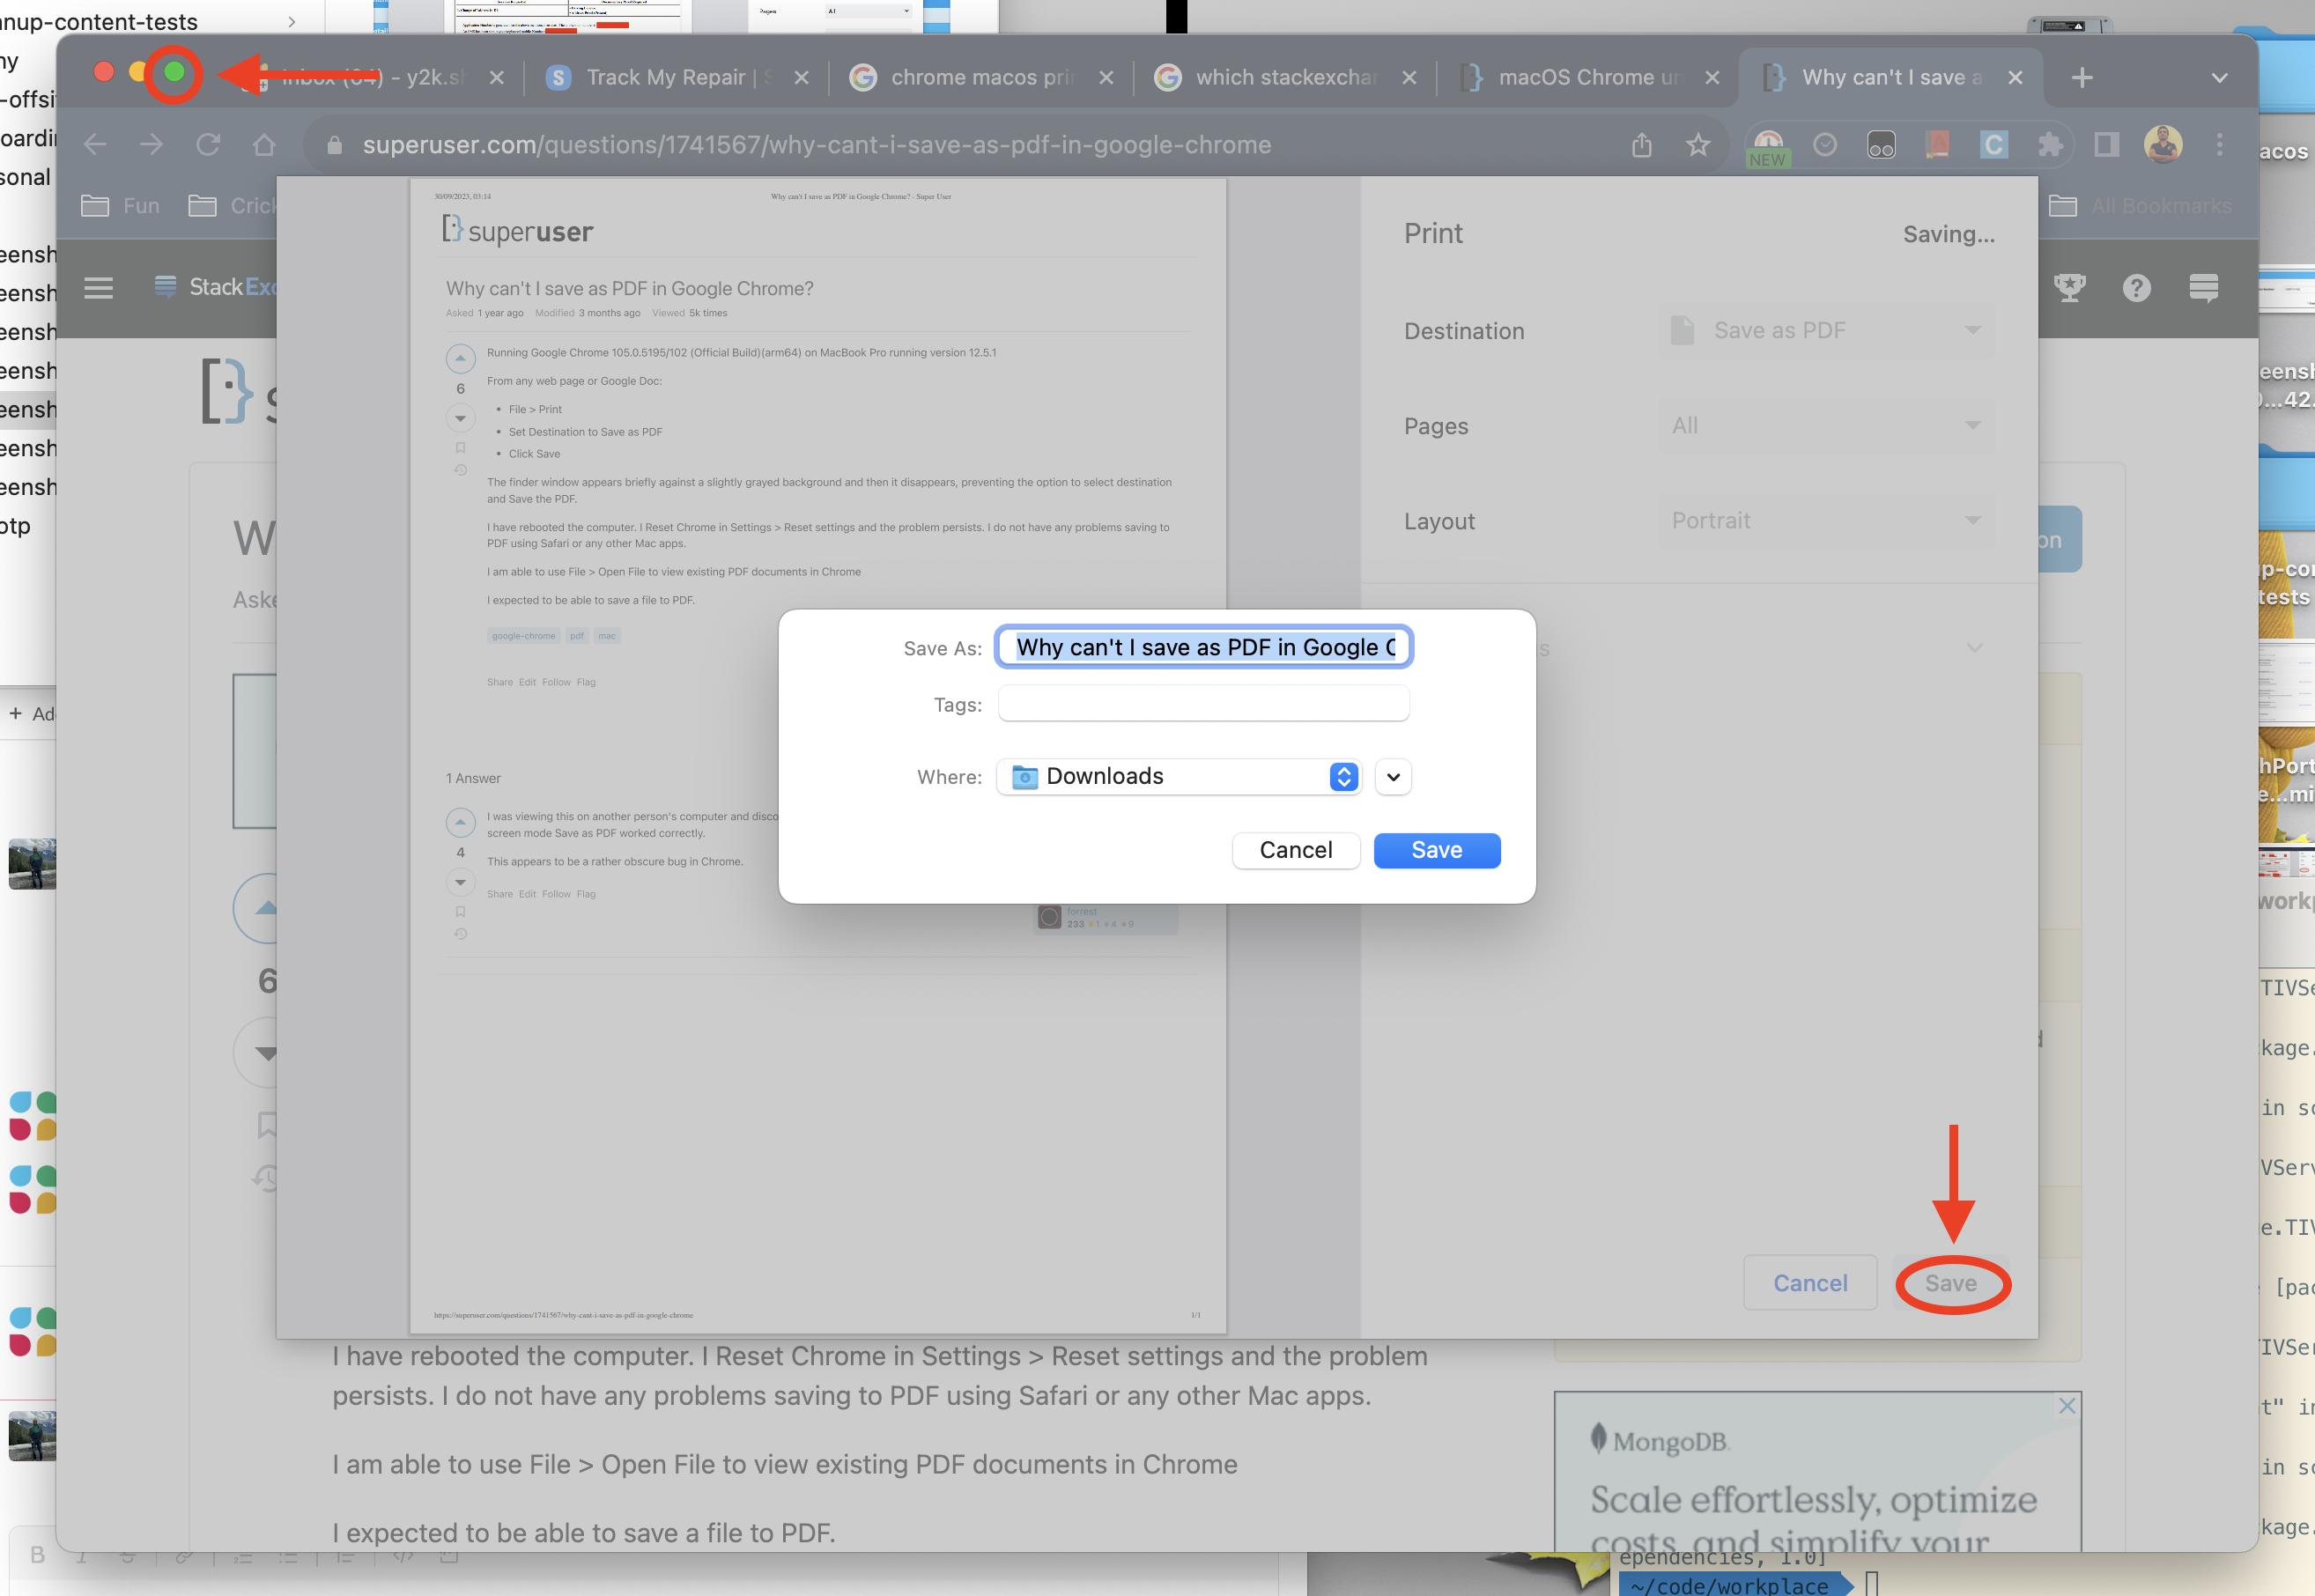Click the share page icon

pos(1641,145)
